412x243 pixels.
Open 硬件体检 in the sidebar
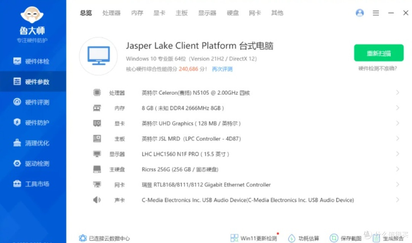[32, 61]
